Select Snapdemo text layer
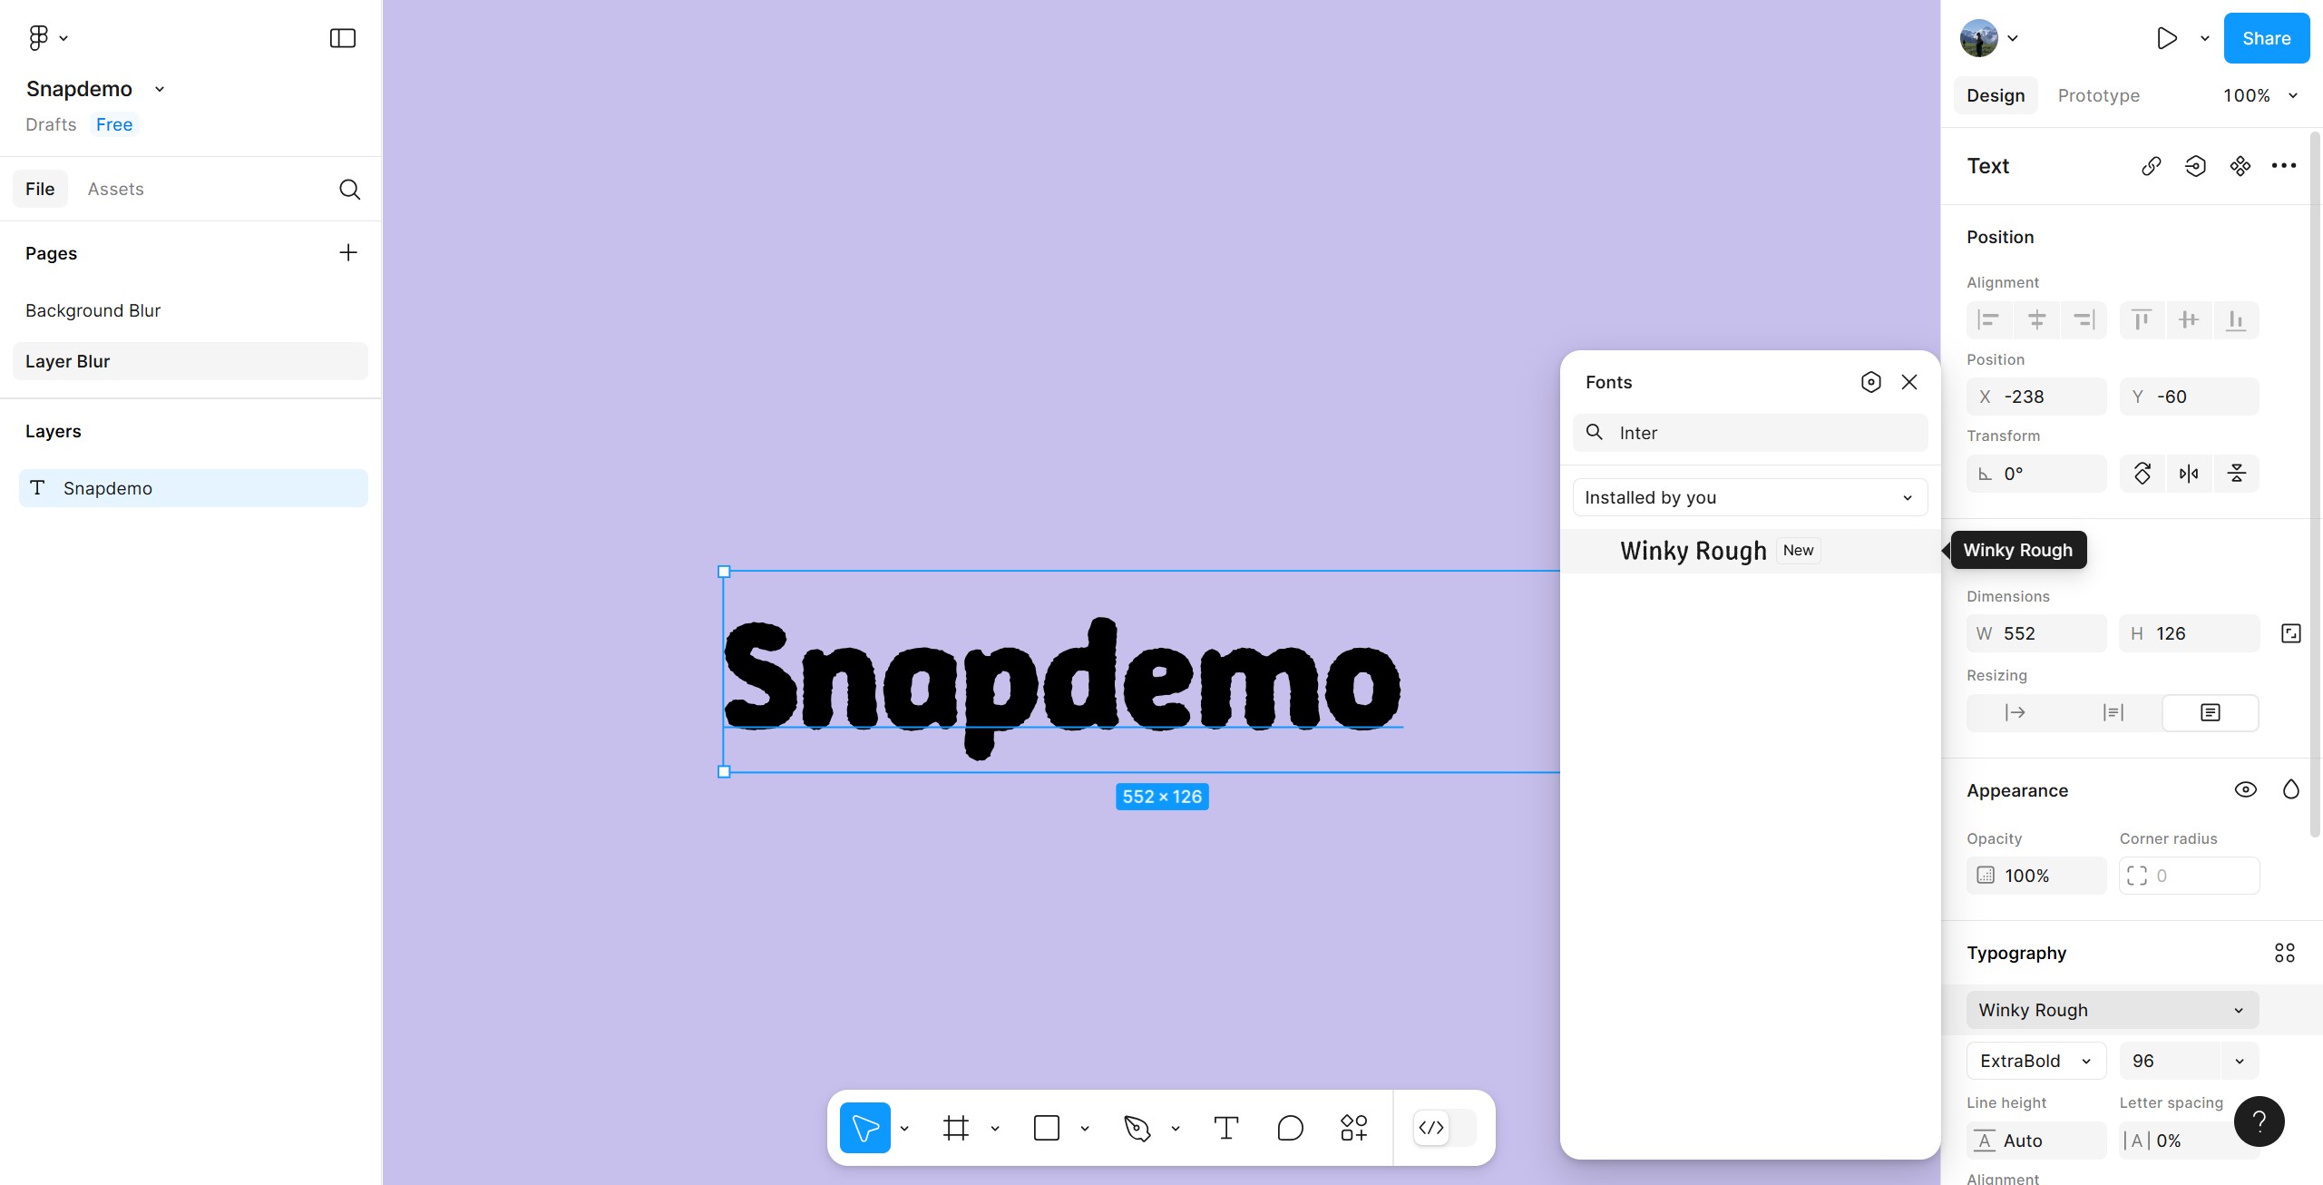The width and height of the screenshot is (2323, 1185). 193,488
